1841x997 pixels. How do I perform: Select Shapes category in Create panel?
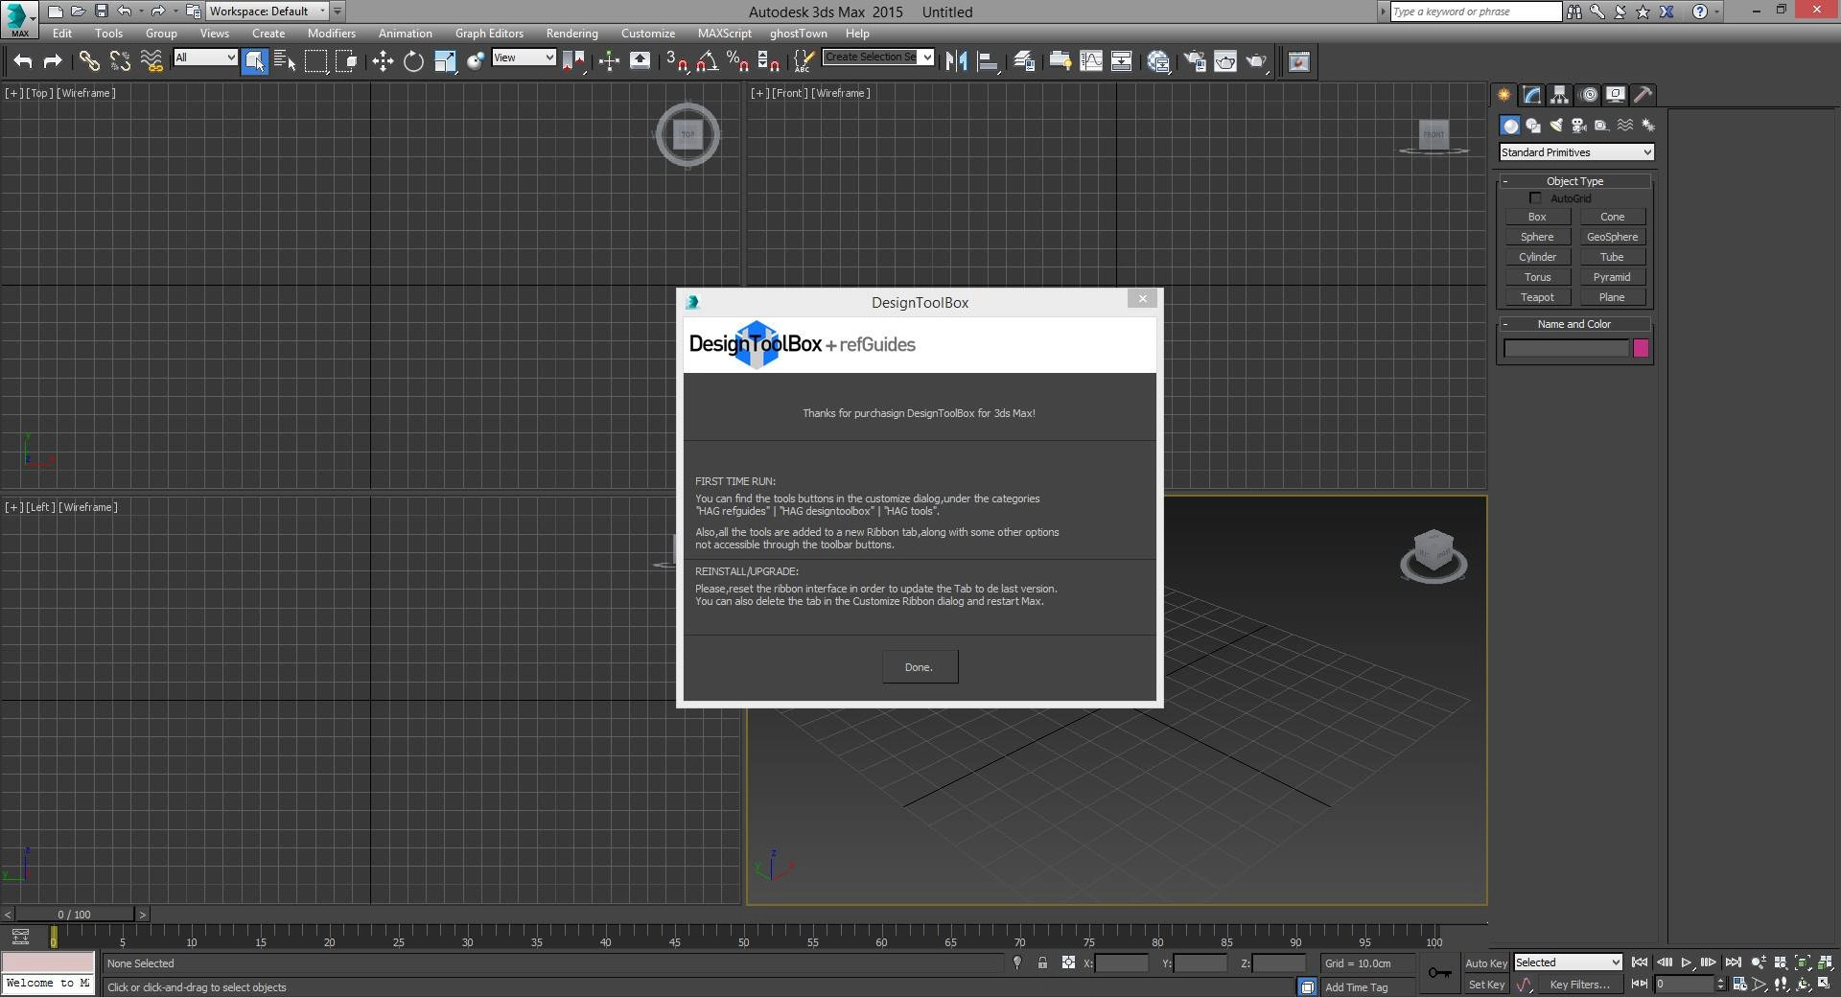(1533, 126)
